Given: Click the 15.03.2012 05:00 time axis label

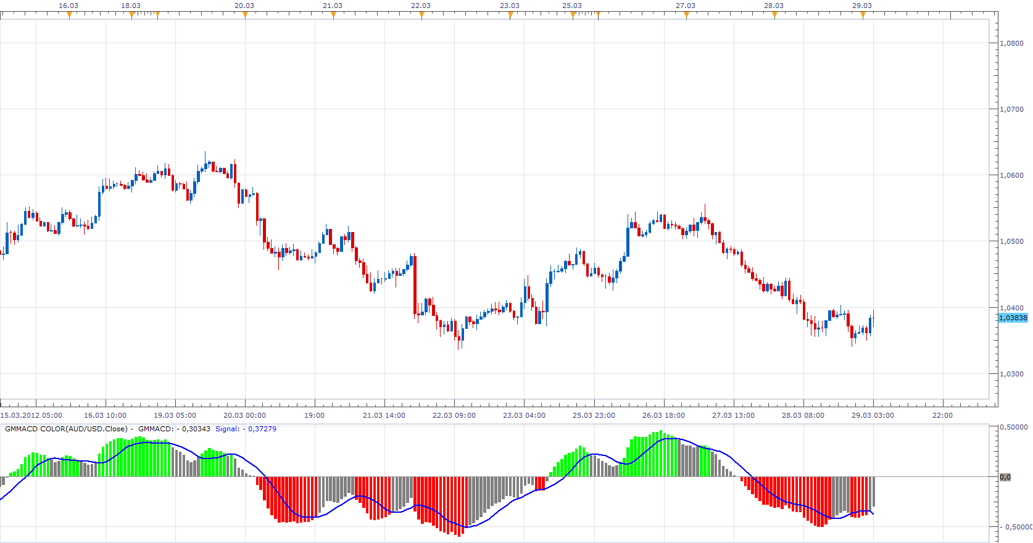Looking at the screenshot, I should coord(31,415).
